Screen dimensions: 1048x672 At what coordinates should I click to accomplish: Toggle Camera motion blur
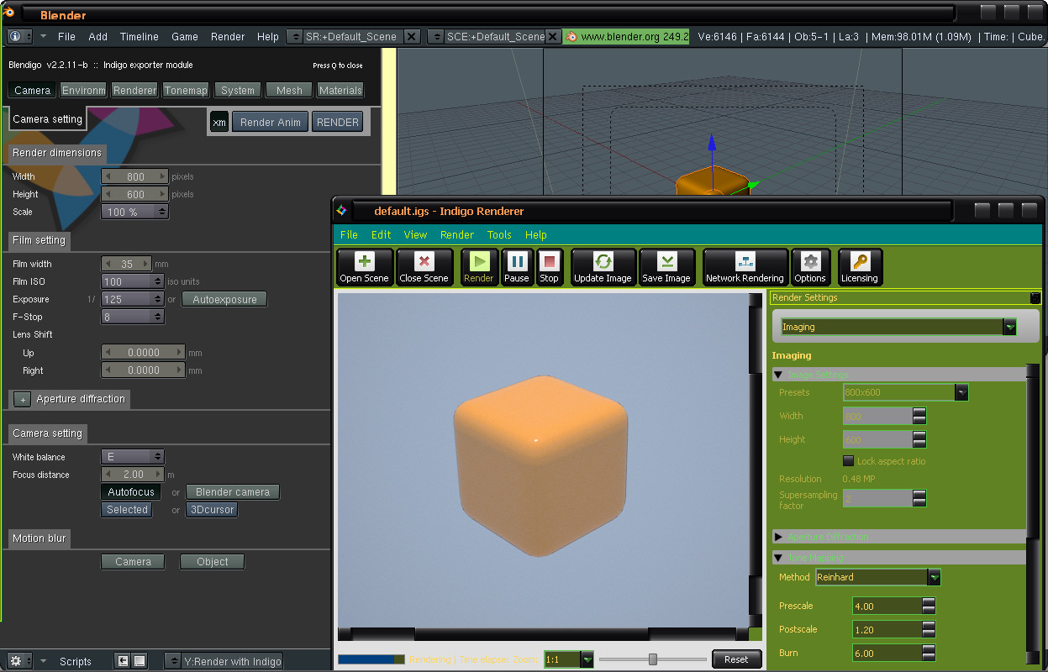point(133,562)
